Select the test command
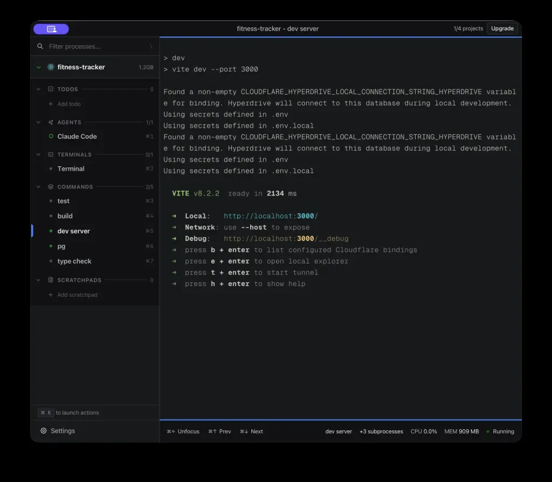The image size is (552, 482). (x=95, y=201)
